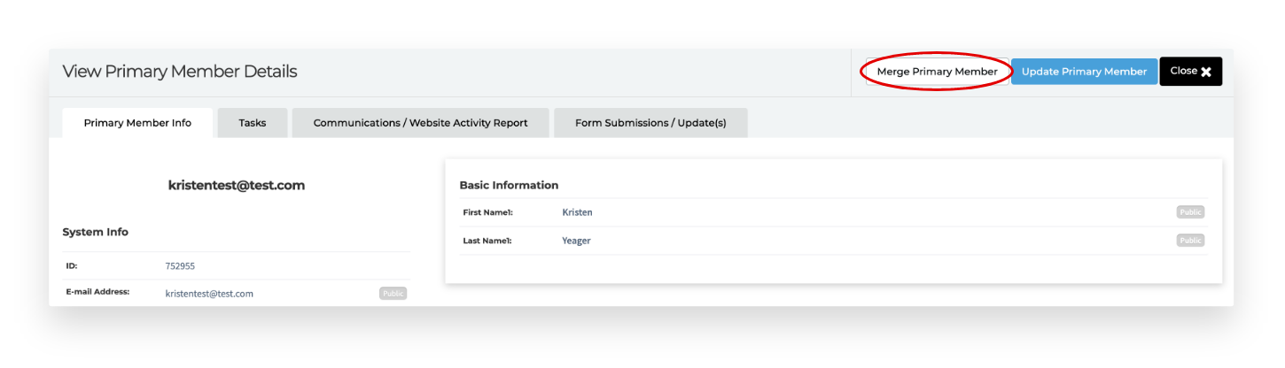Click the First Name1 field label
Viewport: 1285px width, 368px height.
487,212
